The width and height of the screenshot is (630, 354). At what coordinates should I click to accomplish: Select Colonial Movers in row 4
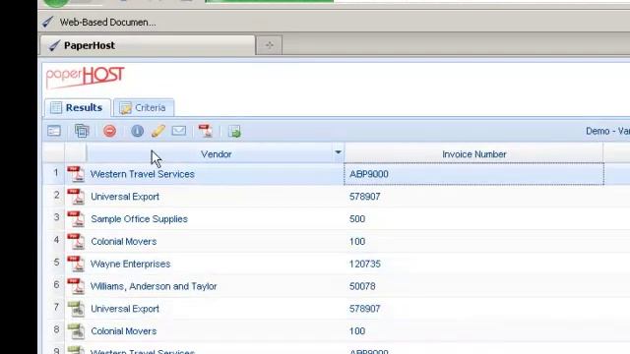click(x=123, y=242)
